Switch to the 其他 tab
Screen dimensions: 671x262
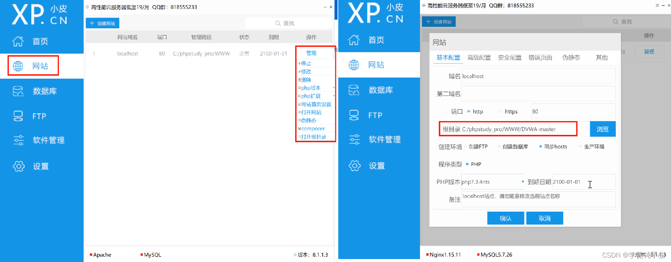pyautogui.click(x=602, y=57)
